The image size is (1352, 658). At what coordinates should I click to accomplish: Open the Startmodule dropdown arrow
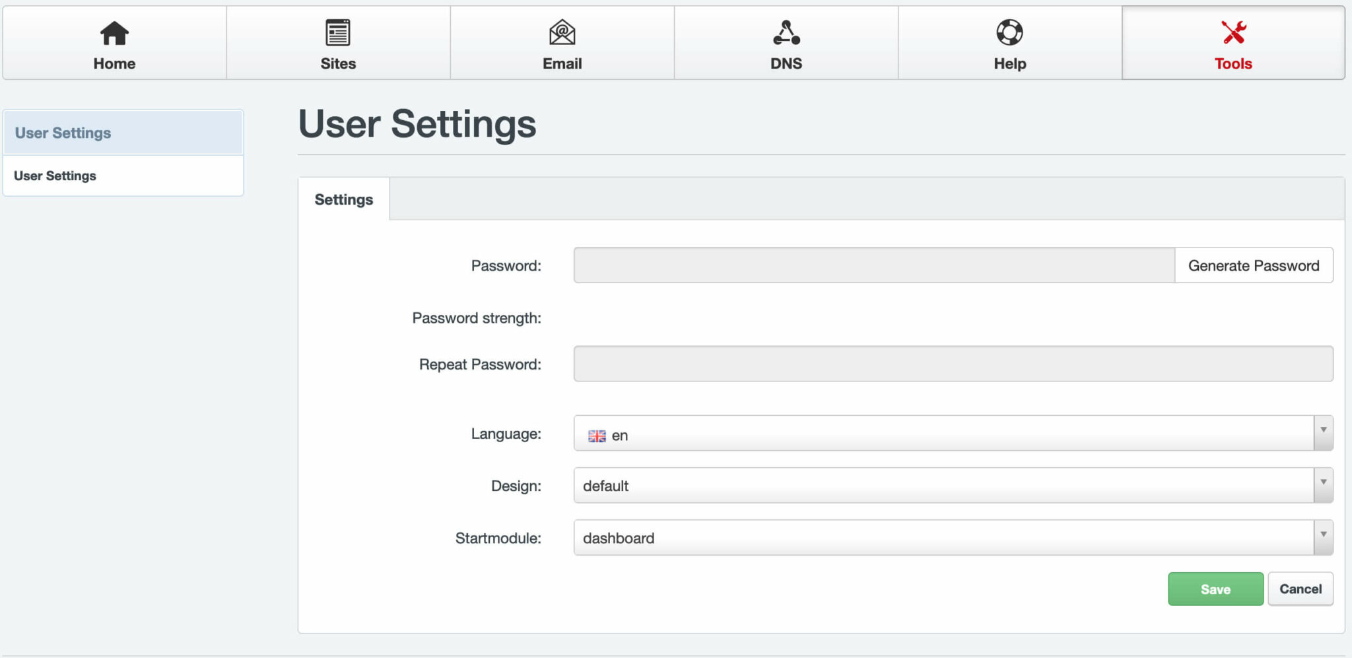point(1323,537)
